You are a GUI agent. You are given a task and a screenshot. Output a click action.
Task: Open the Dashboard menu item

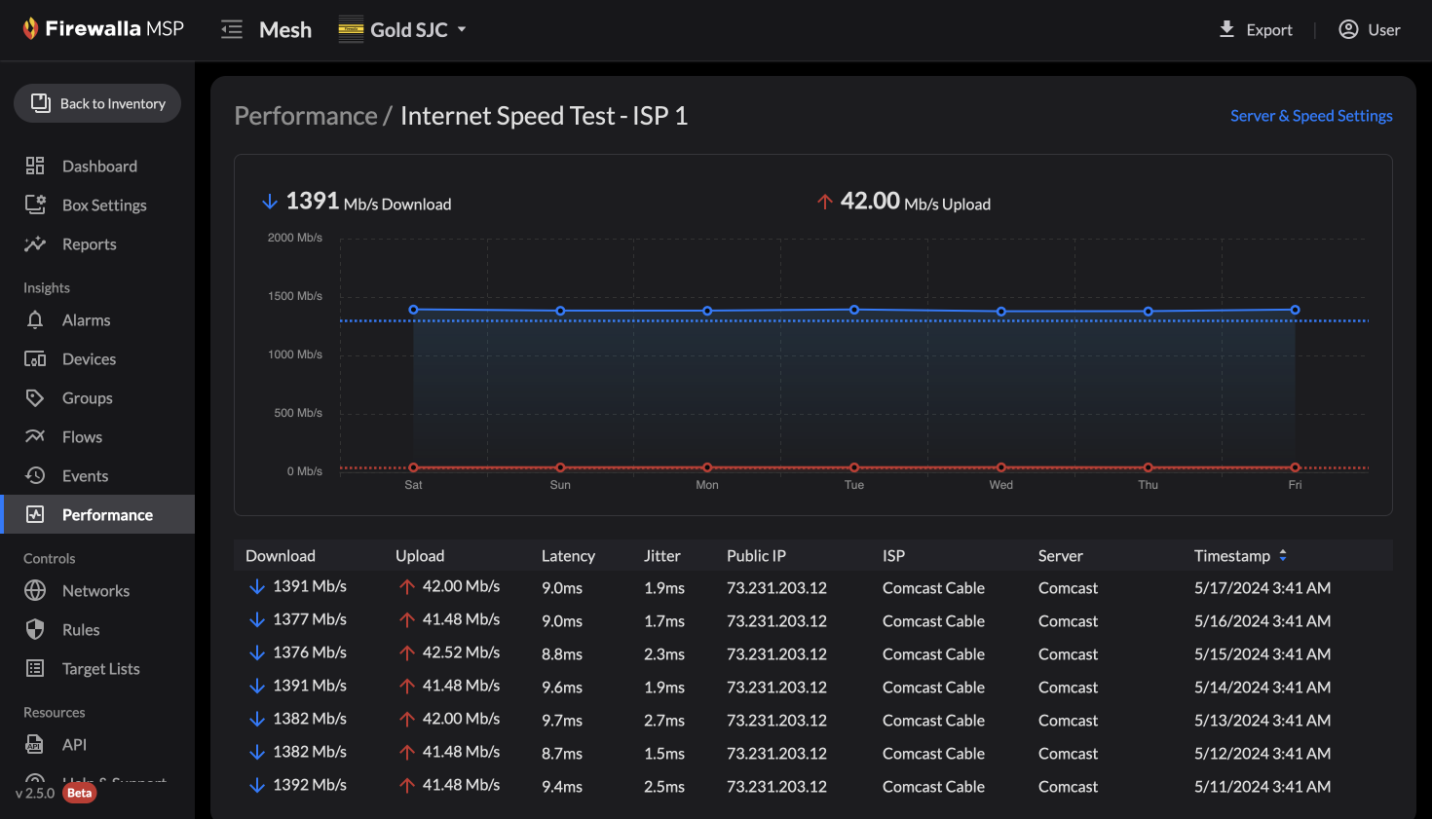tap(97, 166)
